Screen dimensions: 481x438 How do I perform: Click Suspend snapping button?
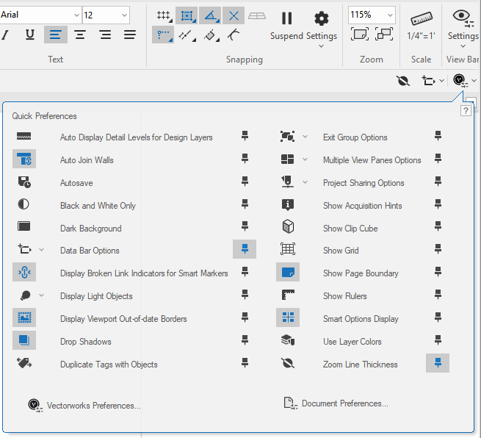pos(287,26)
